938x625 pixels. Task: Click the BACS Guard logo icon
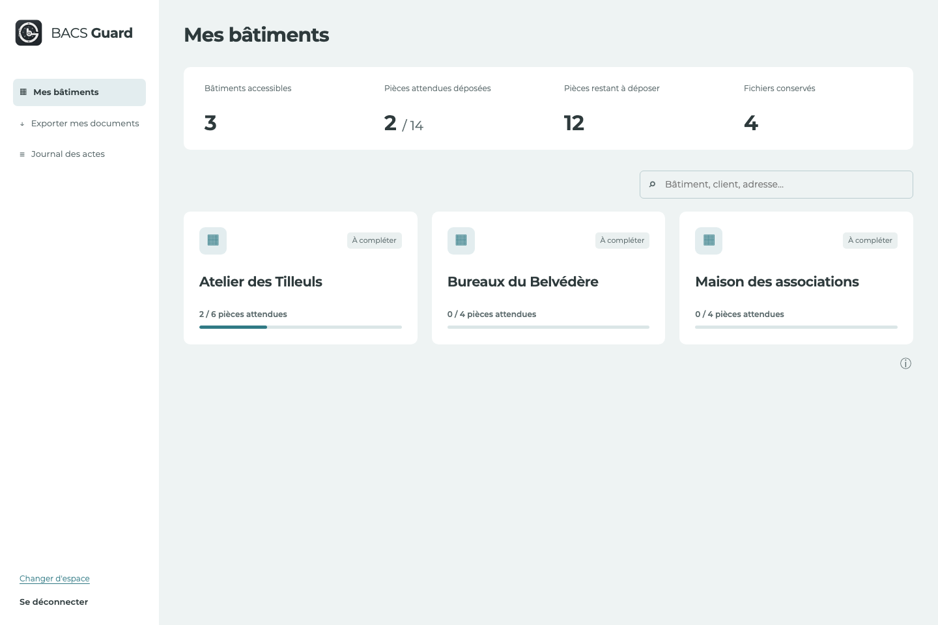(x=29, y=33)
